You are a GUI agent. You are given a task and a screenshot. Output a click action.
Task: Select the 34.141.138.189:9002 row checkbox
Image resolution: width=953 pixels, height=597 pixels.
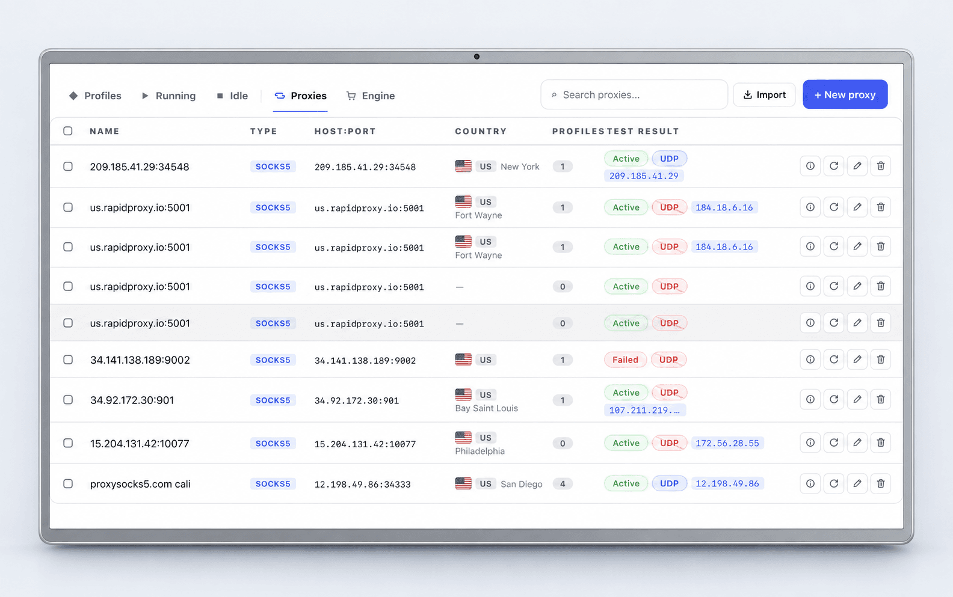(68, 360)
